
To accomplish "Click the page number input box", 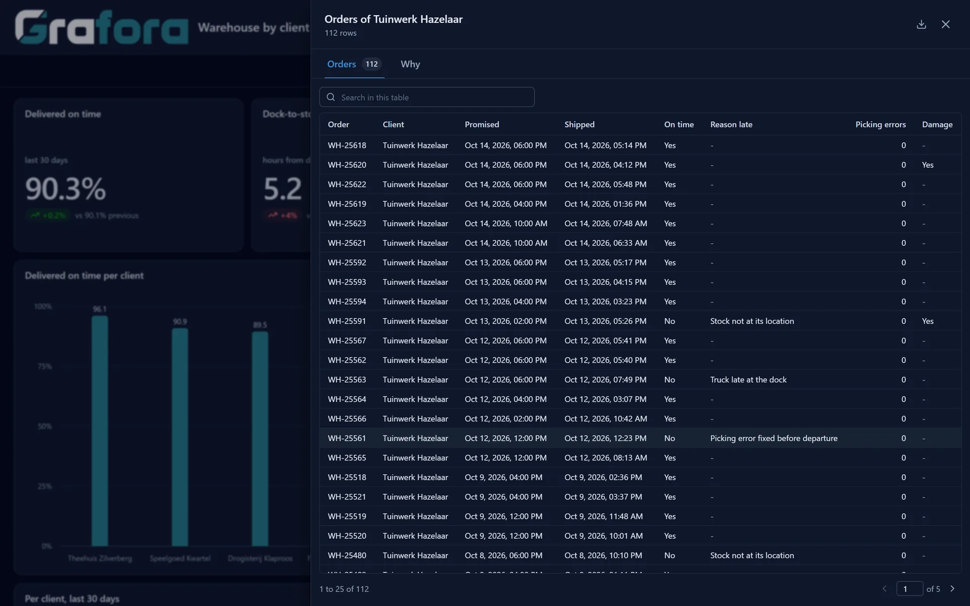I will coord(910,589).
